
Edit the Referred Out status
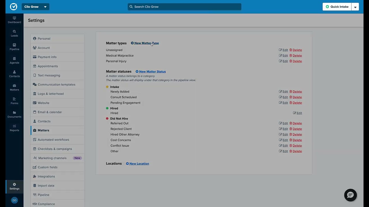point(283,123)
